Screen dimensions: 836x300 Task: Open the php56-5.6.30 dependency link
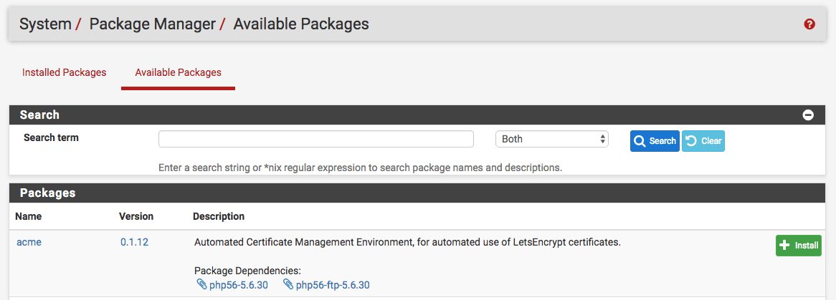click(238, 285)
